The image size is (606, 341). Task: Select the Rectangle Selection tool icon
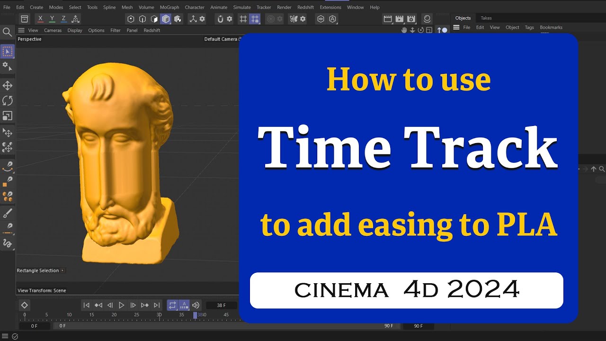click(7, 51)
